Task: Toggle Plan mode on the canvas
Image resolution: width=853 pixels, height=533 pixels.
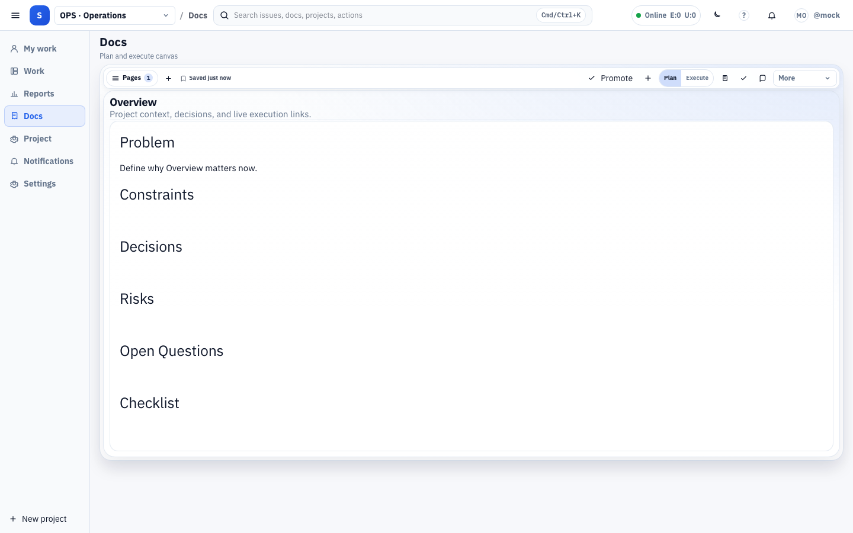Action: (670, 78)
